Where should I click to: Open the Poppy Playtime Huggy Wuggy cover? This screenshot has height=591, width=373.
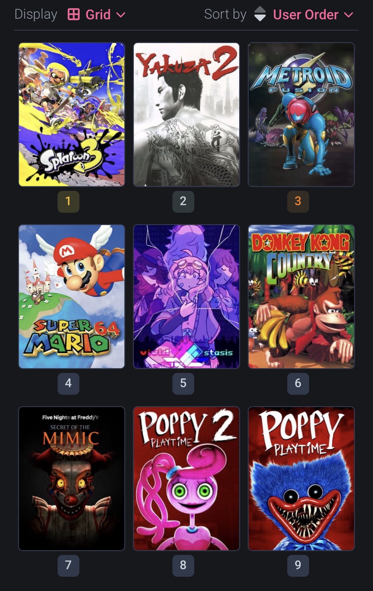click(x=301, y=479)
